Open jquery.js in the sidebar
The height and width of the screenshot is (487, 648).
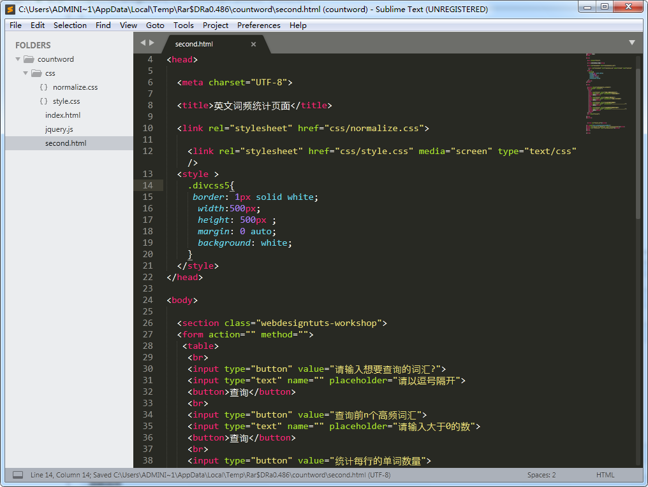59,129
